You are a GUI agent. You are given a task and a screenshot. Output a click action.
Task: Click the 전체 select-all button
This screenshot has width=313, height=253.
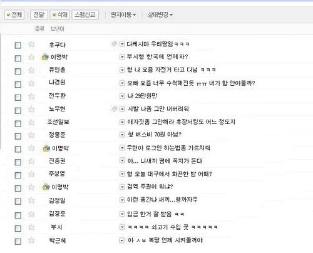coord(14,14)
